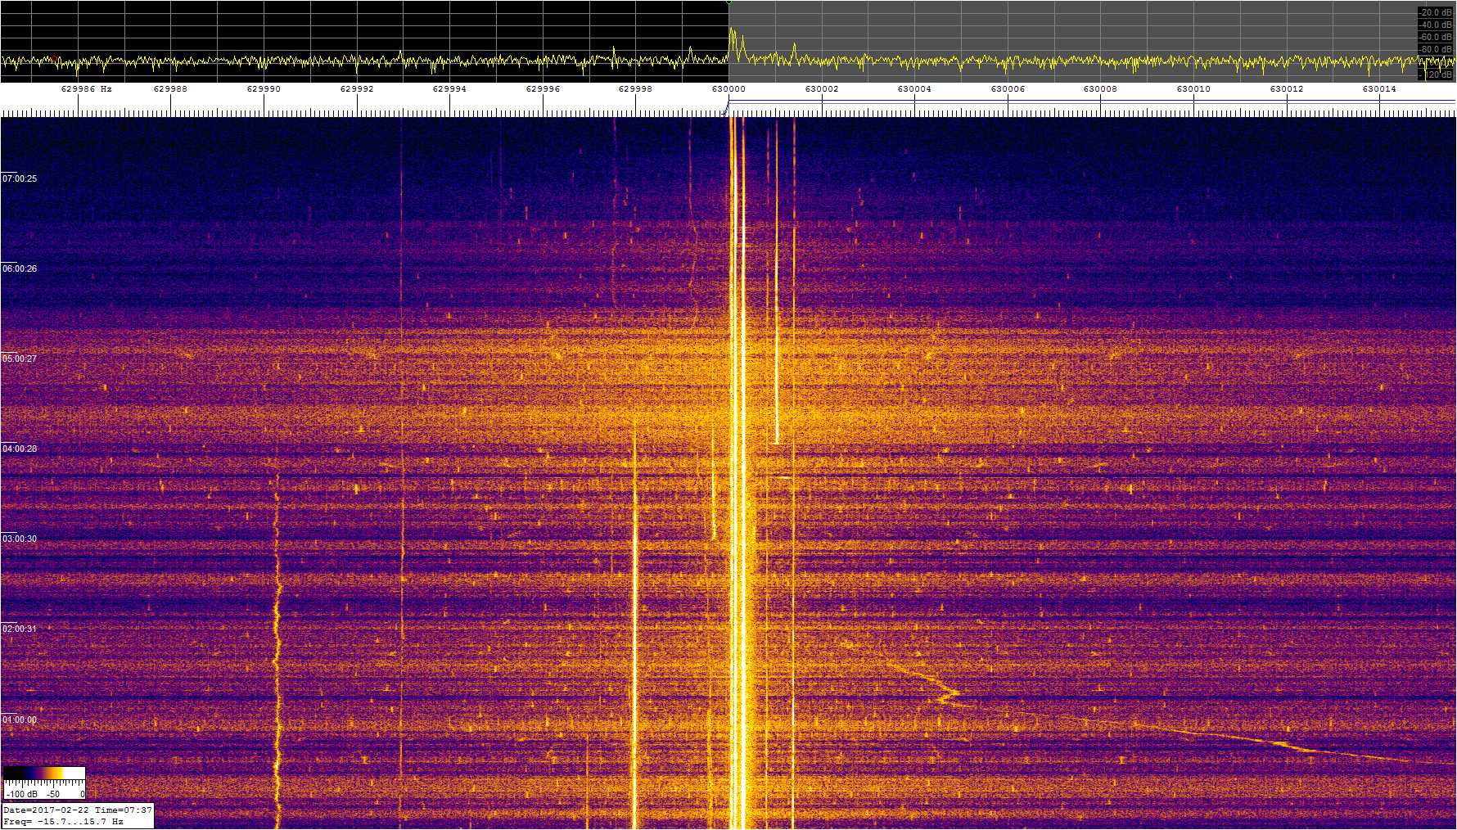Click the 03:00:30 waterfall time marker

[x=20, y=539]
